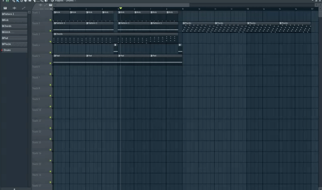Image resolution: width=322 pixels, height=190 pixels.
Task: Mute Track 3 with its green switch
Action: (x=50, y=42)
